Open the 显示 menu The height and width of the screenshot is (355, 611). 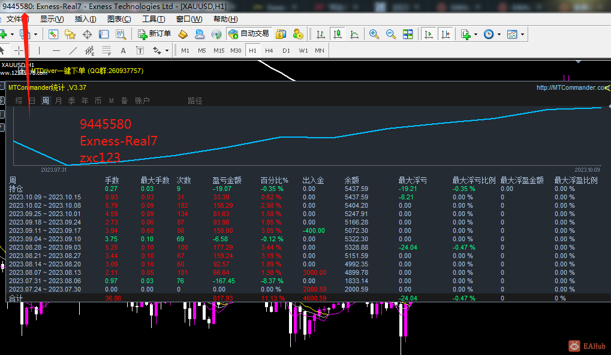52,19
